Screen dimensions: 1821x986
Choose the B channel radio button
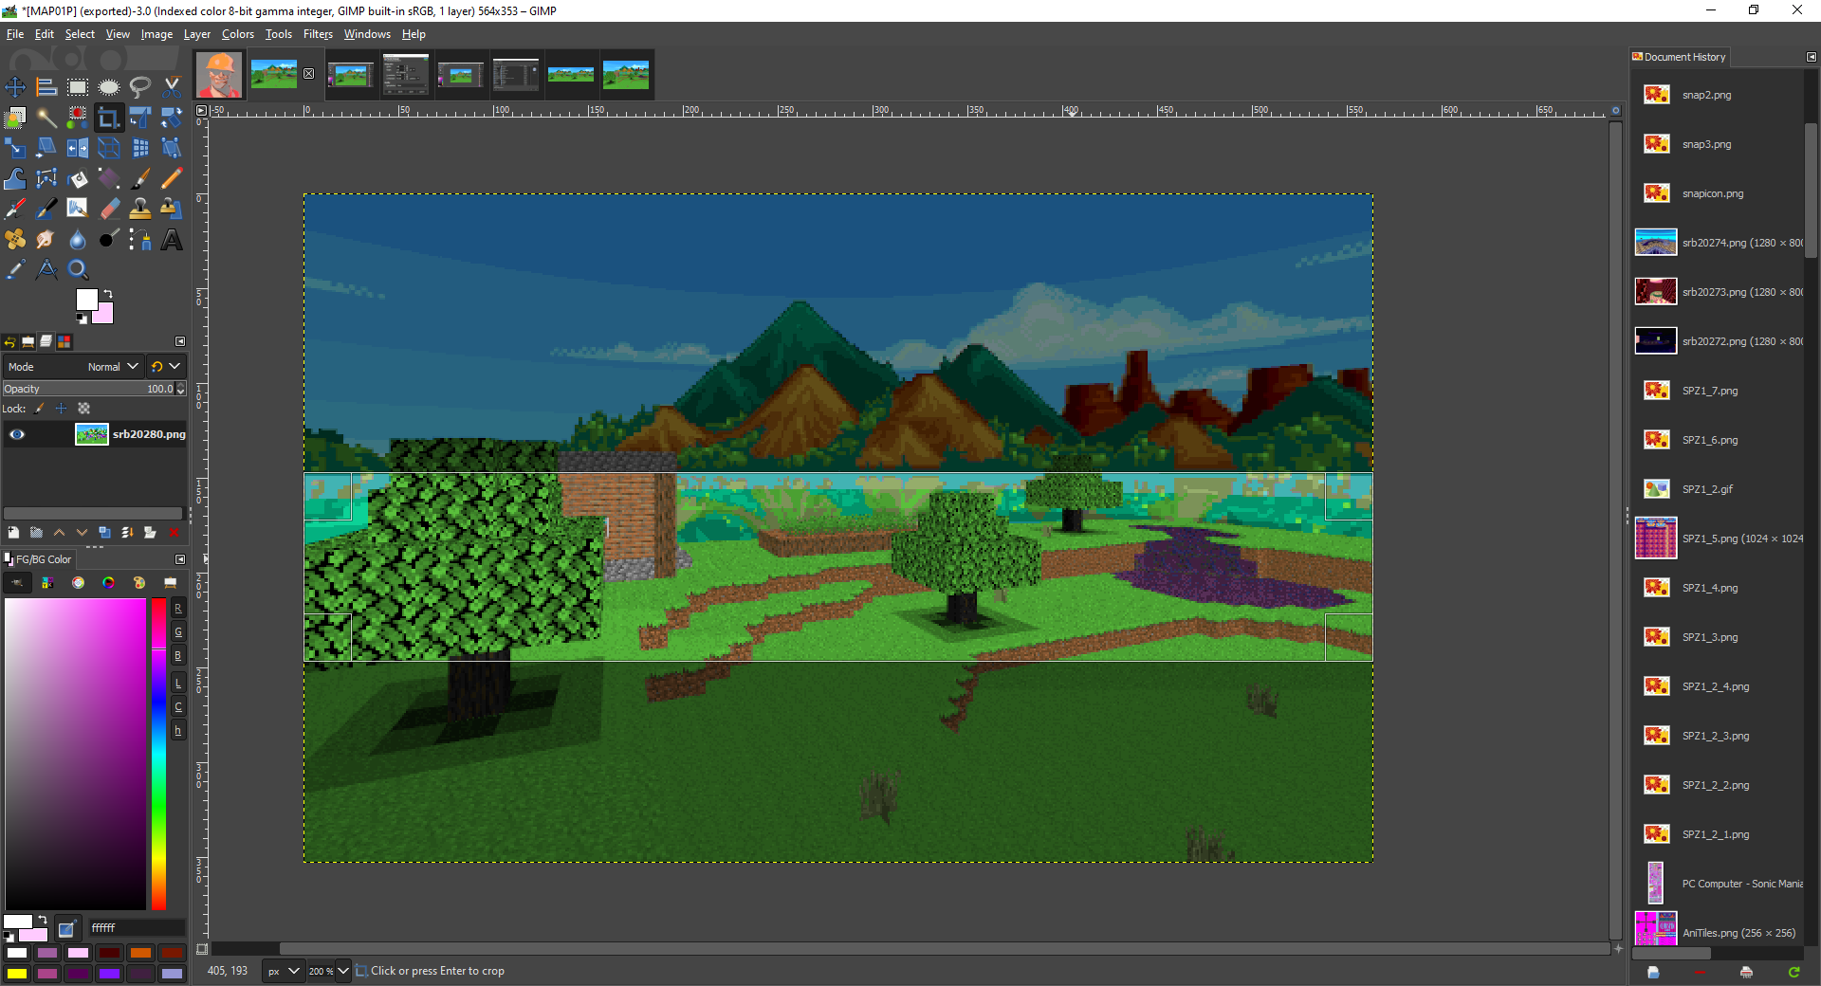[177, 656]
